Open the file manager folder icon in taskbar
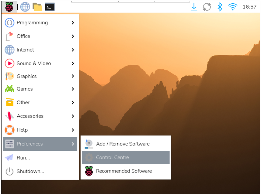Image resolution: width=261 pixels, height=195 pixels. [37, 7]
